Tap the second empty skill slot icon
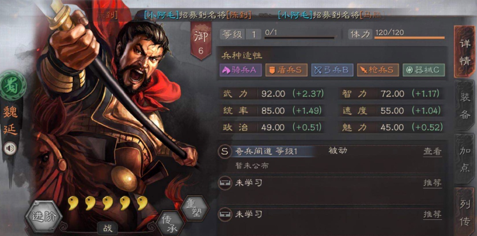Image resolution: width=477 pixels, height=236 pixels. click(225, 214)
